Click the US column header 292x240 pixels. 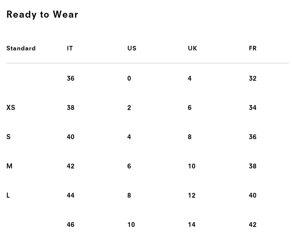point(132,48)
